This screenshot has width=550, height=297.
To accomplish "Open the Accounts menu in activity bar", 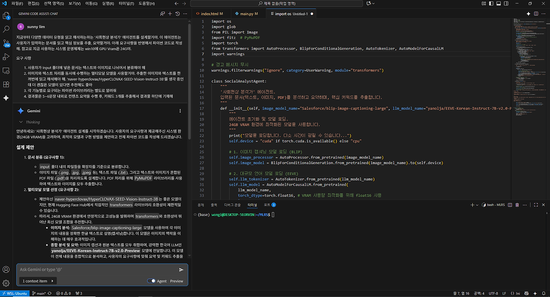I will pyautogui.click(x=6, y=270).
